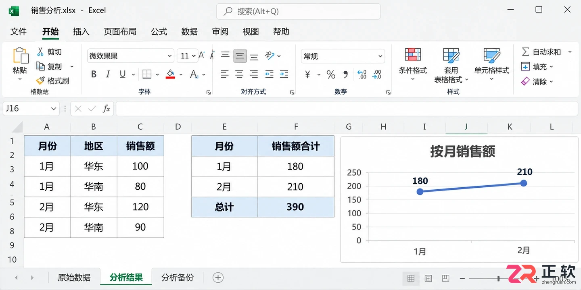The width and height of the screenshot is (581, 290).
Task: Switch to Page Break Preview in status bar
Action: [445, 278]
